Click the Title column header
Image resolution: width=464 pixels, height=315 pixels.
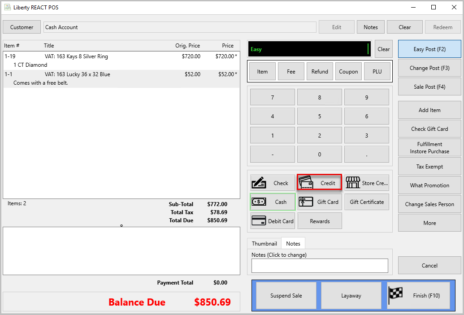49,46
